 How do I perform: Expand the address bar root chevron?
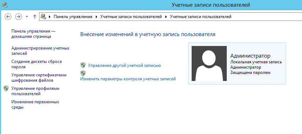[50, 17]
